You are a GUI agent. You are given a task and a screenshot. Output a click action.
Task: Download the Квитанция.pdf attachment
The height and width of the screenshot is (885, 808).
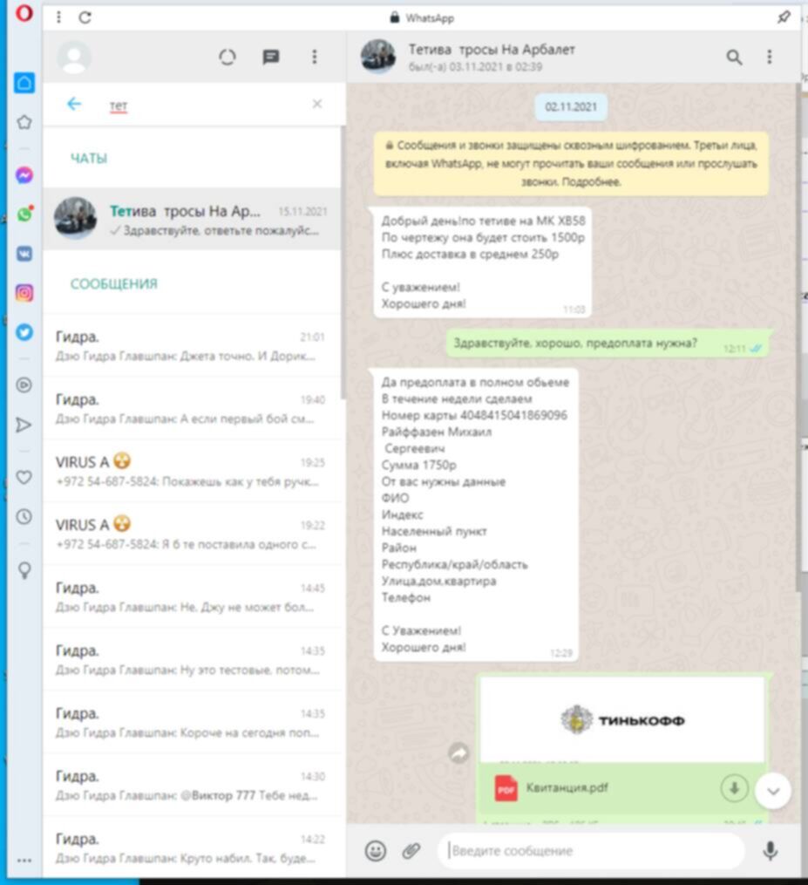tap(734, 788)
